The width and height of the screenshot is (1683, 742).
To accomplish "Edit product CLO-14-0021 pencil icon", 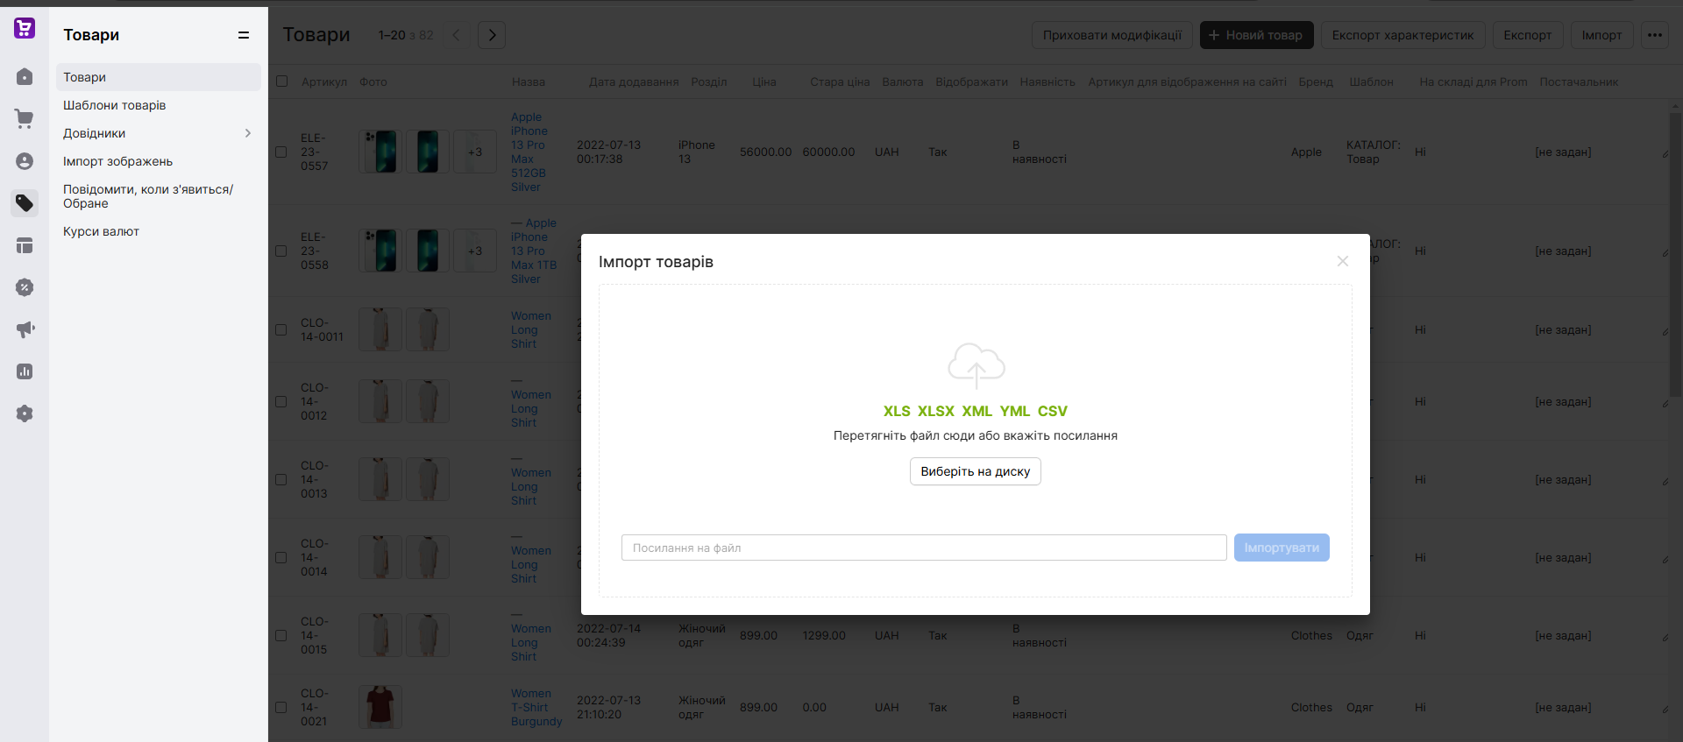I will pos(1665,710).
